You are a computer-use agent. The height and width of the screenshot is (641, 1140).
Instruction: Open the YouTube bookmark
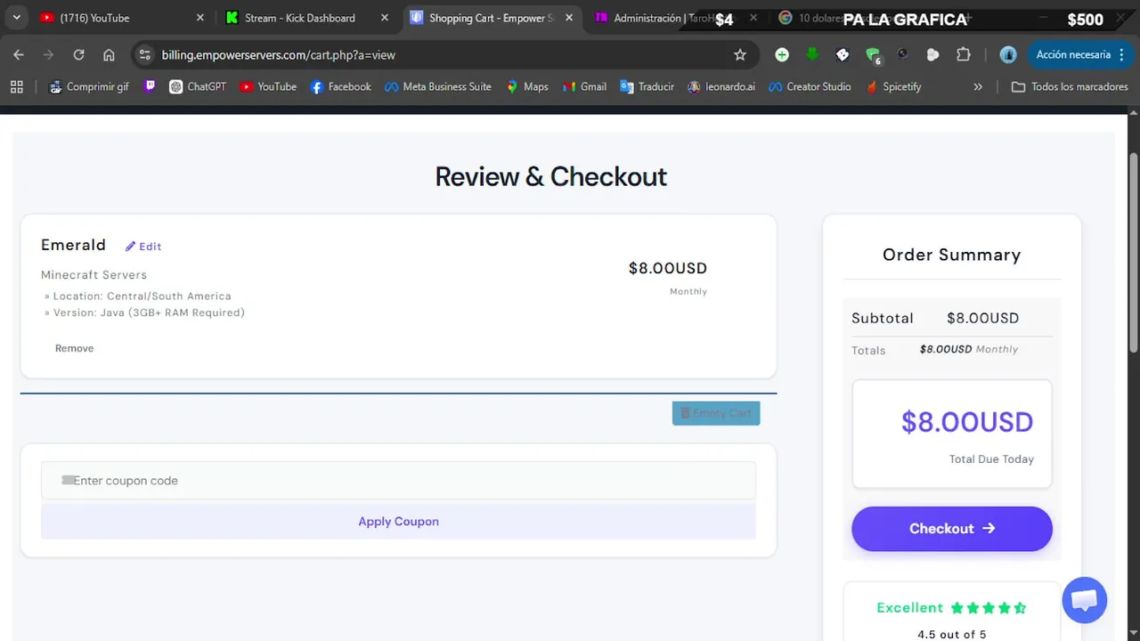pos(268,86)
